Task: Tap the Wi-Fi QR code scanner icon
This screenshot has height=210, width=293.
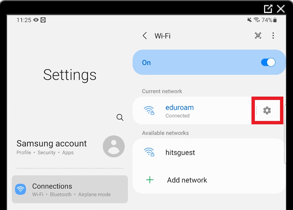Action: pos(258,36)
